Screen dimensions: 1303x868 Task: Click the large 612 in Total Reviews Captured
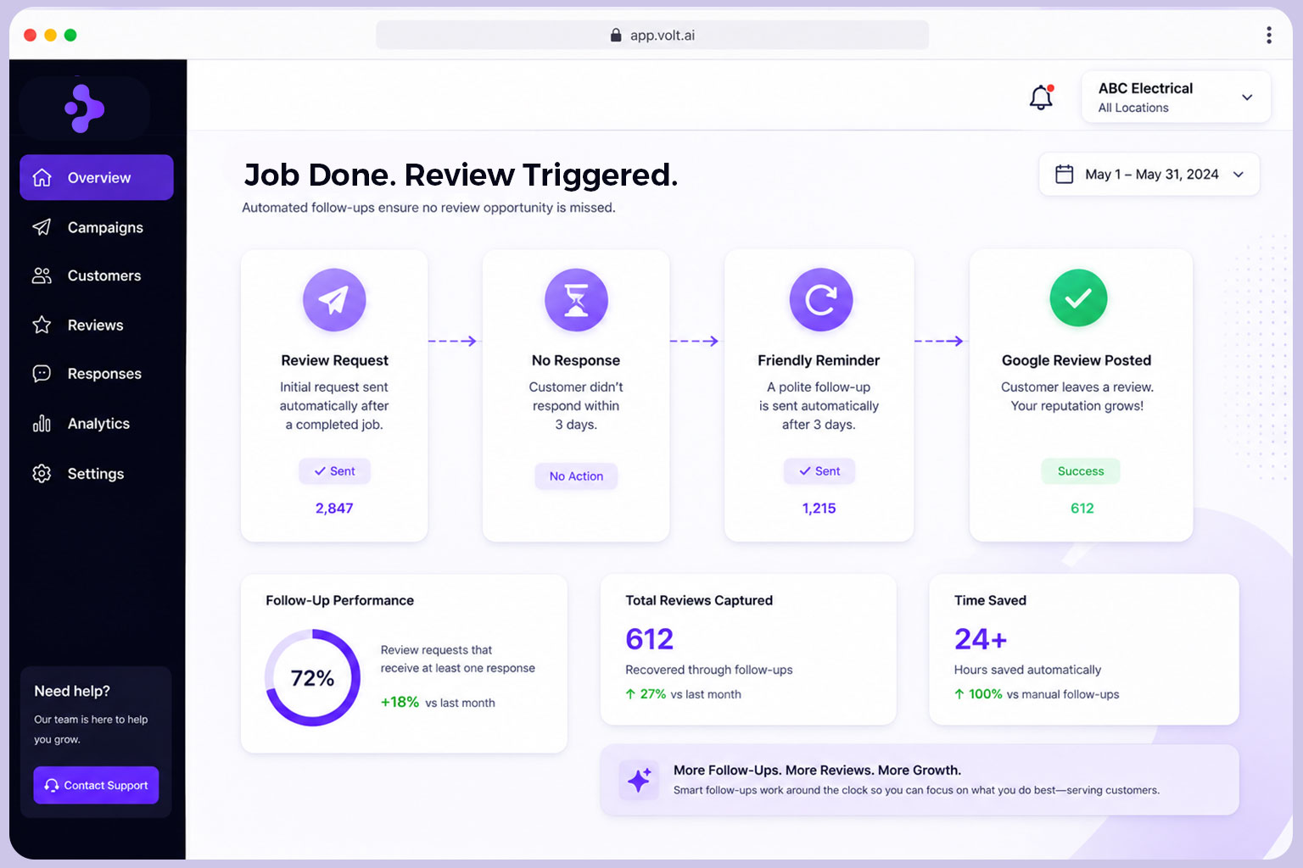click(x=650, y=638)
